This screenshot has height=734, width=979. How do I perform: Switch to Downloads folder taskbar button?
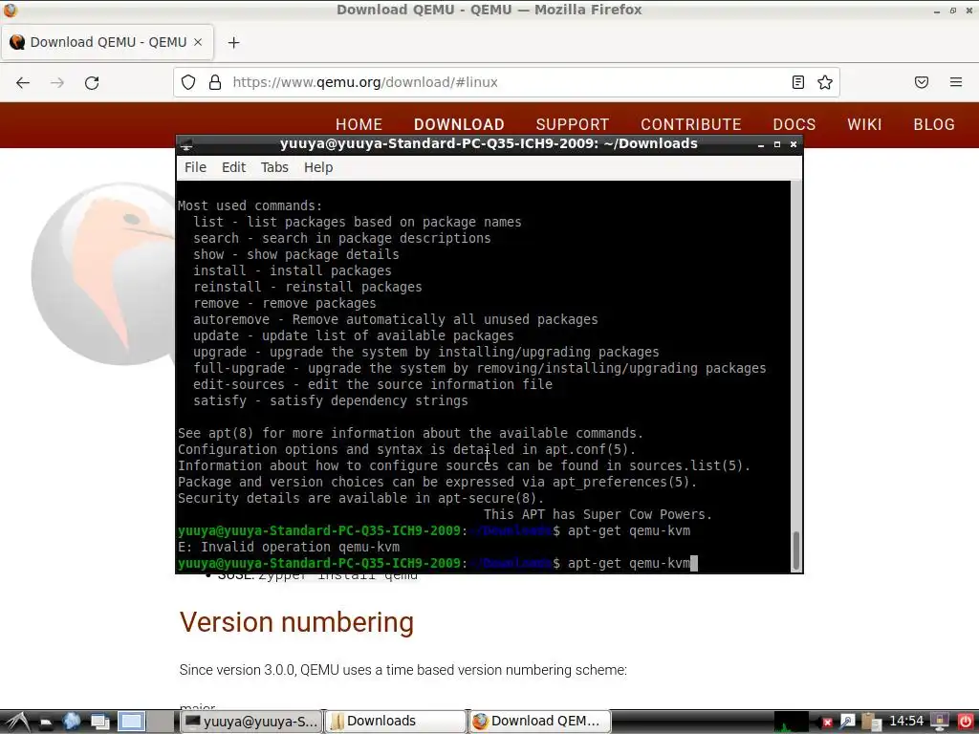(x=396, y=722)
